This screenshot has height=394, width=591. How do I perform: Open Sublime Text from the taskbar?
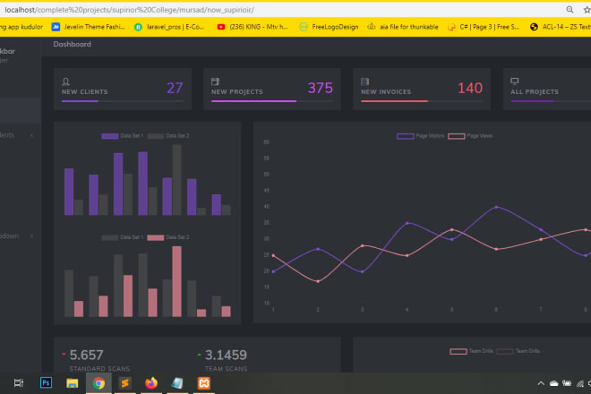125,383
